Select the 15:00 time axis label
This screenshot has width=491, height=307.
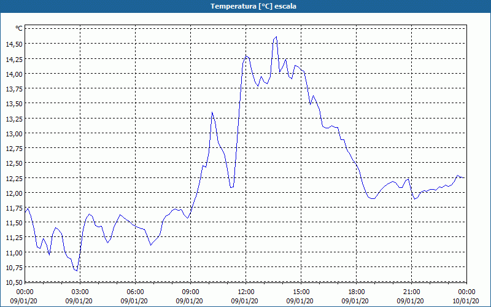coord(301,292)
